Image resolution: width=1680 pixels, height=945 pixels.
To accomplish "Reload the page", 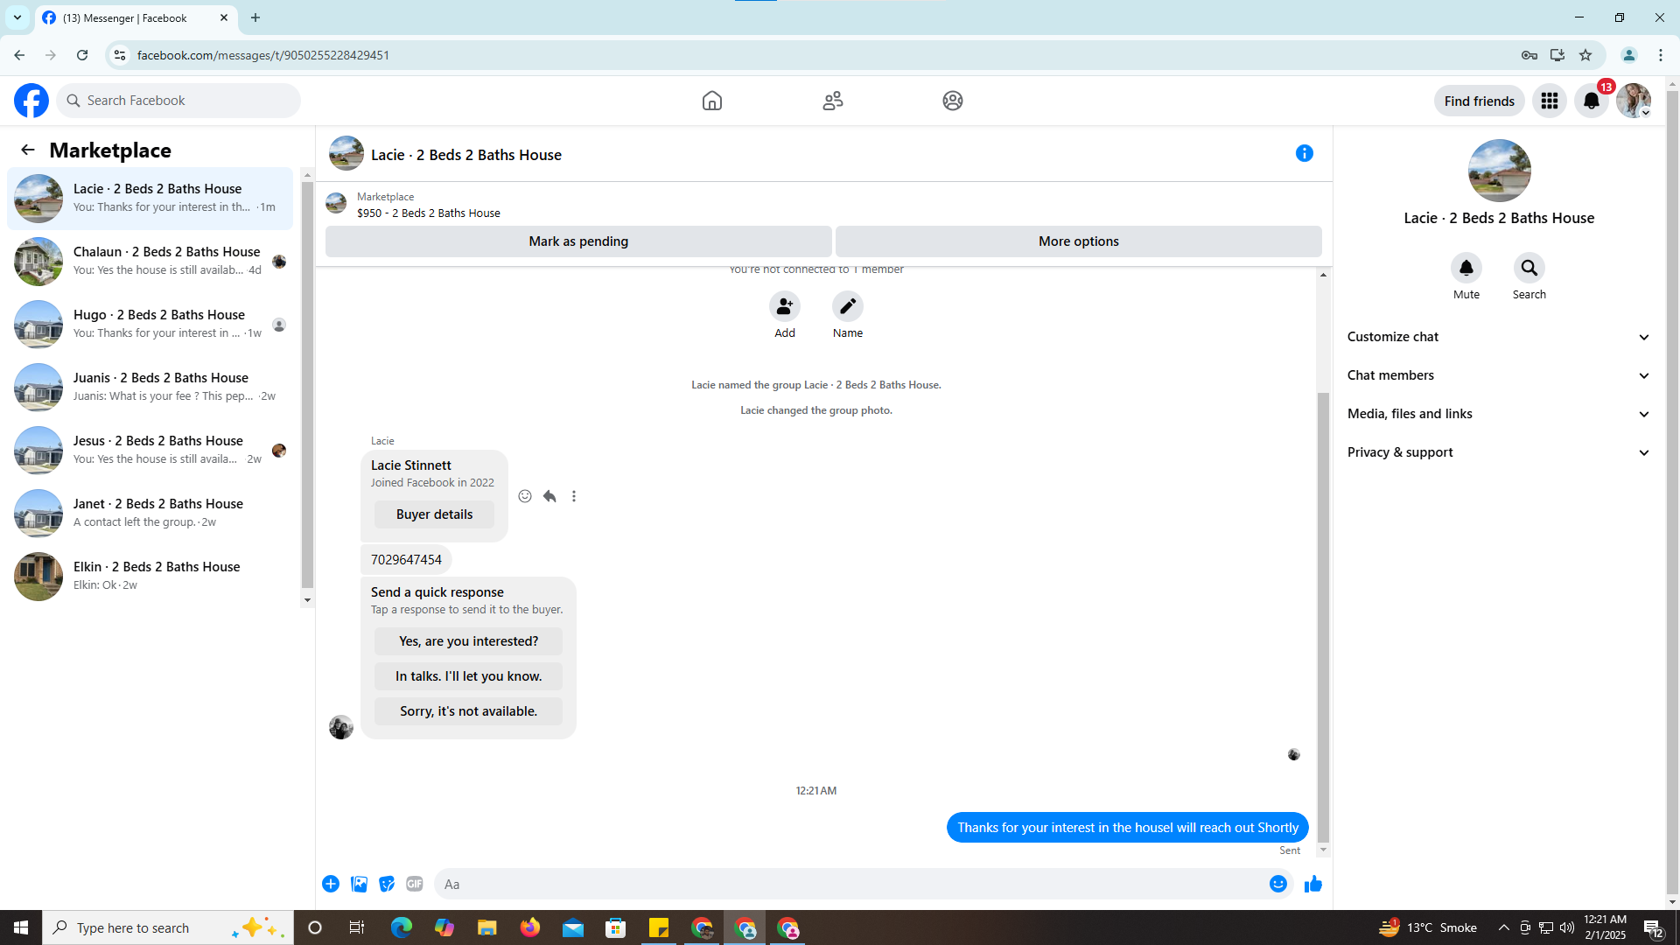I will pos(82,55).
